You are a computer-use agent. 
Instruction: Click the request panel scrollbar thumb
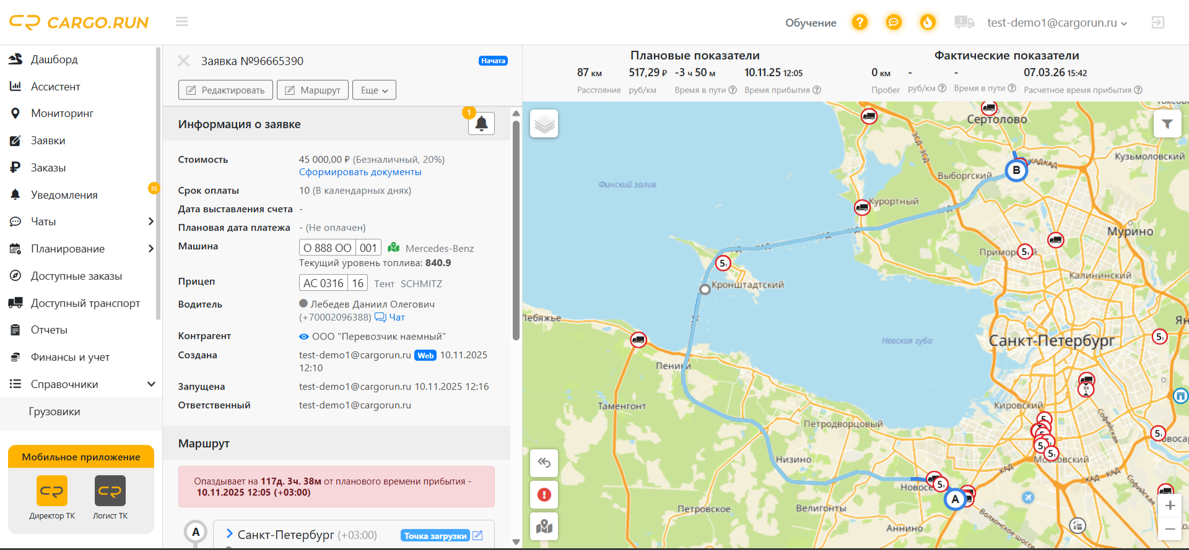[x=516, y=230]
